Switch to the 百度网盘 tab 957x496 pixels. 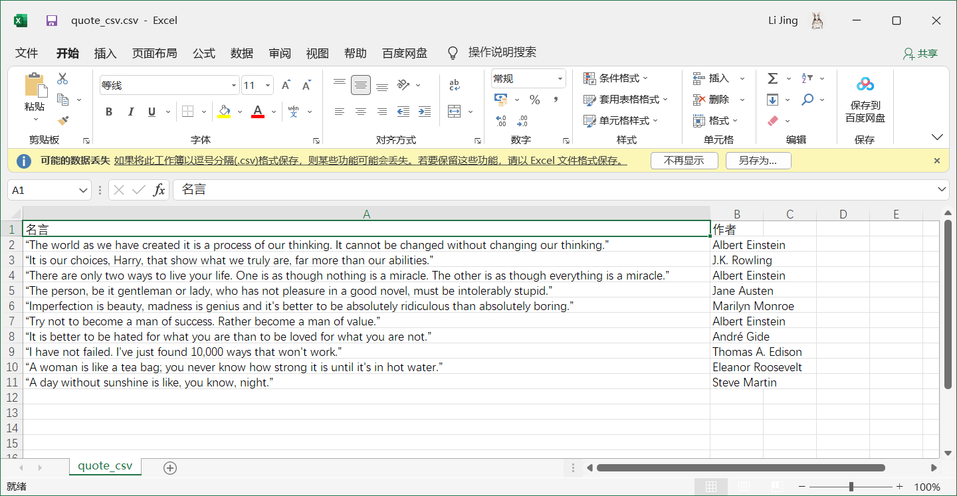click(x=405, y=53)
